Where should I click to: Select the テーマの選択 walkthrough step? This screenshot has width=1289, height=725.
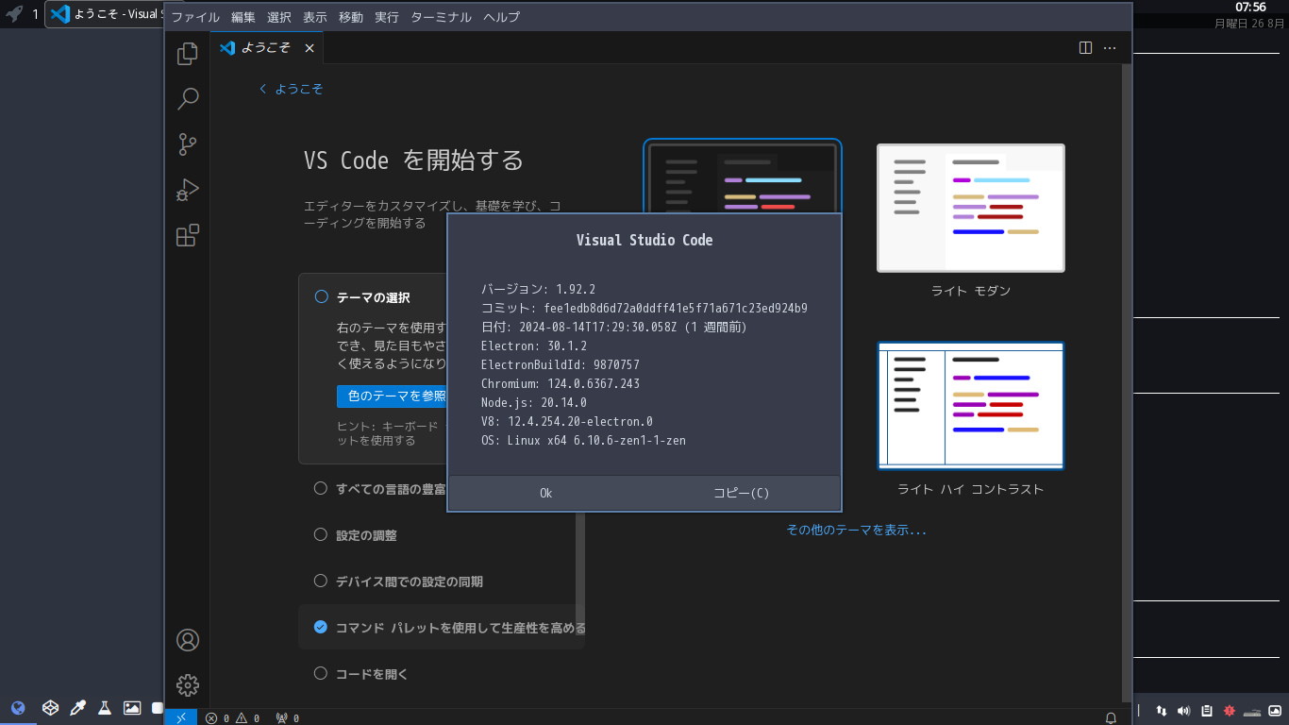coord(373,296)
